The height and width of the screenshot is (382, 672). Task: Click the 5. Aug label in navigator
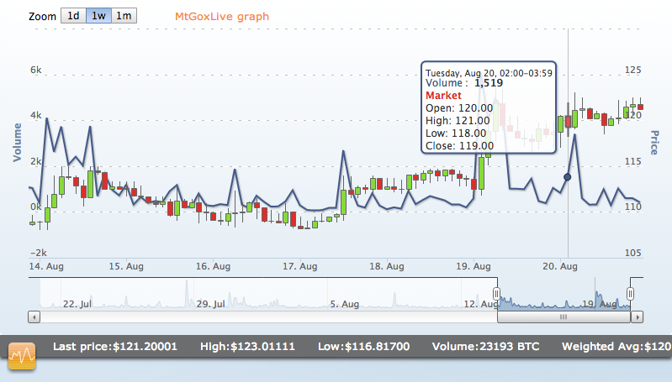pyautogui.click(x=345, y=304)
